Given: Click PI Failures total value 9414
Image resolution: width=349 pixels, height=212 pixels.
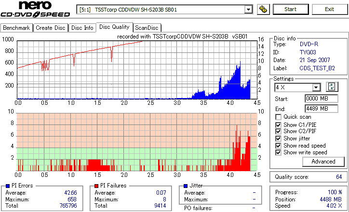Looking at the screenshot, I should tap(160, 206).
